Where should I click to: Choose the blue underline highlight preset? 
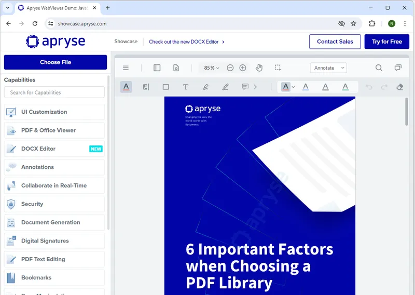306,87
